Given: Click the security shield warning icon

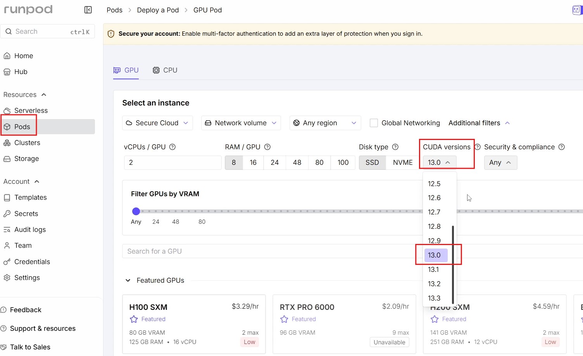Looking at the screenshot, I should click(111, 34).
